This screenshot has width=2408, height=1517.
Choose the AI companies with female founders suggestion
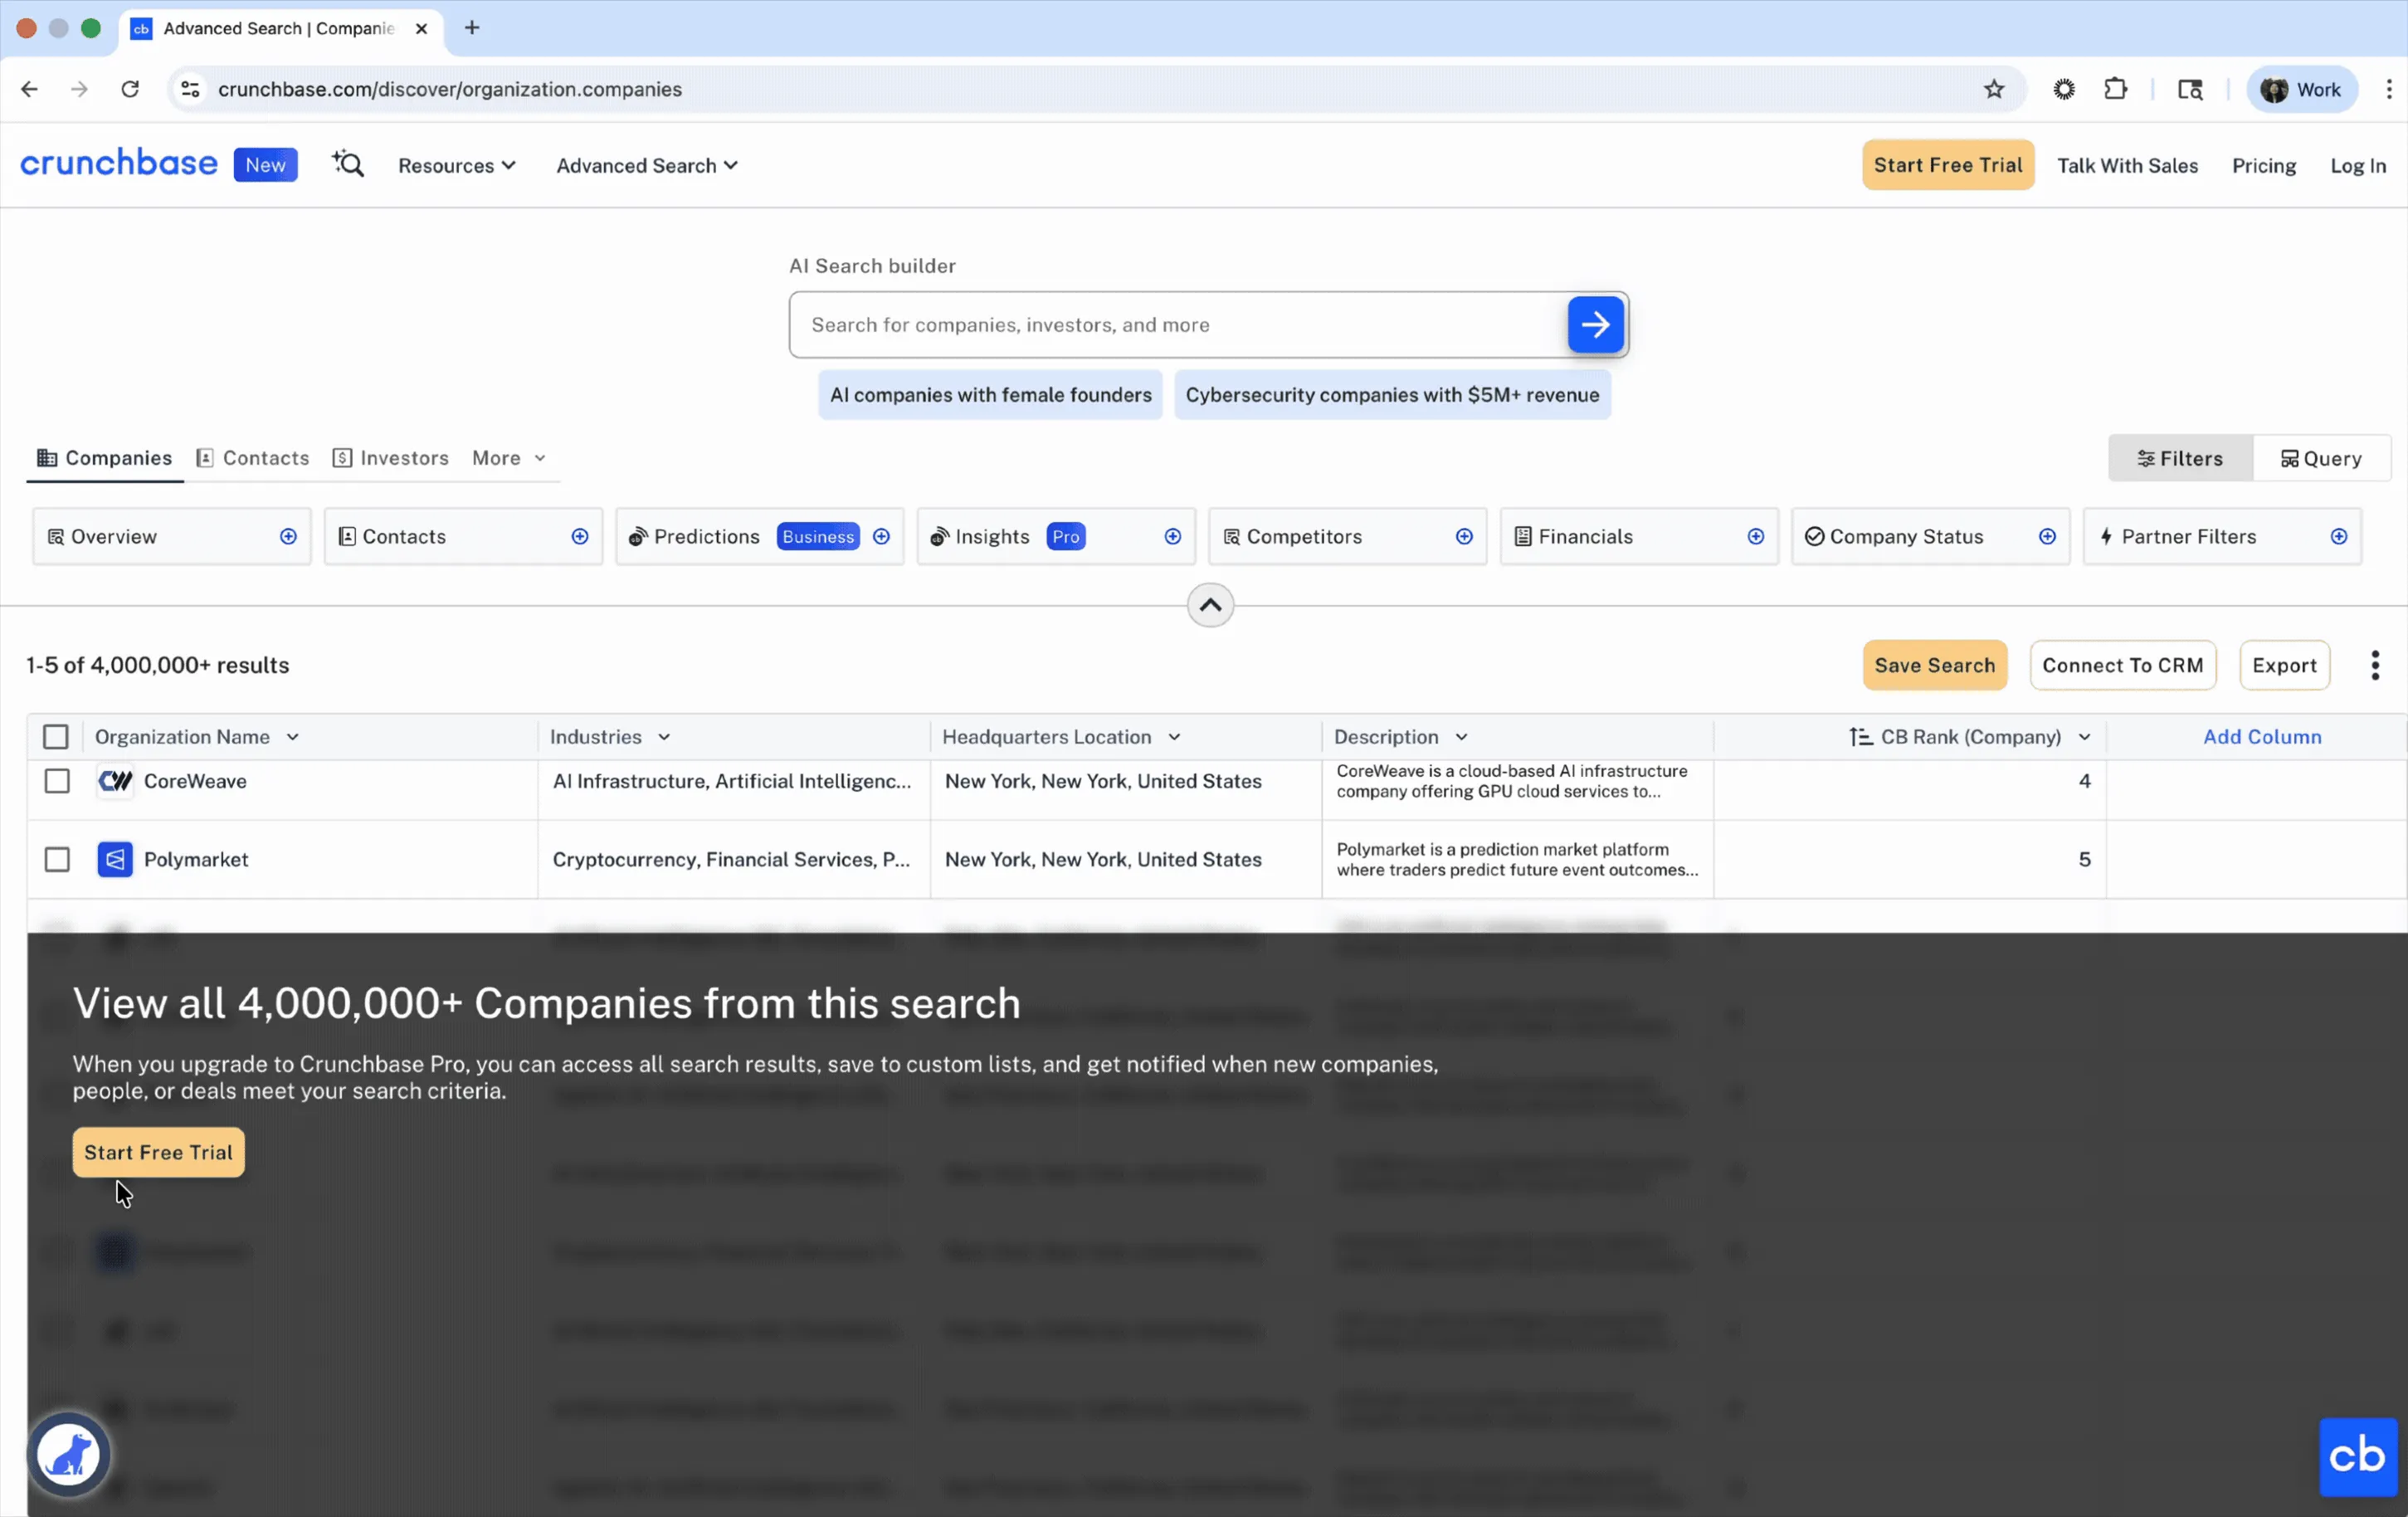click(990, 395)
